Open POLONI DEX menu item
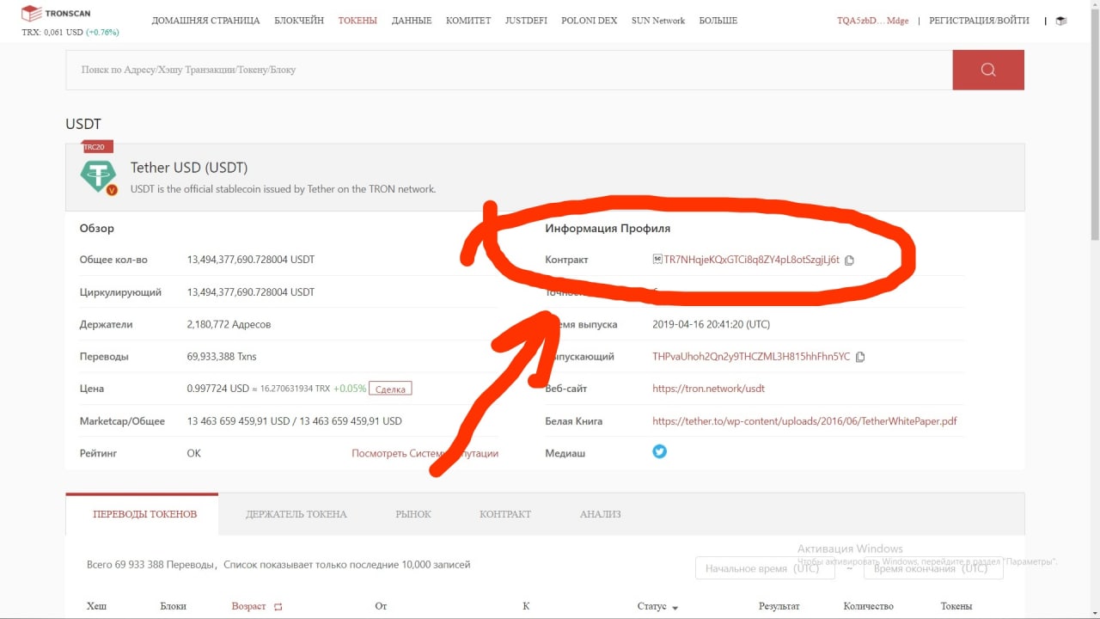 pos(589,21)
